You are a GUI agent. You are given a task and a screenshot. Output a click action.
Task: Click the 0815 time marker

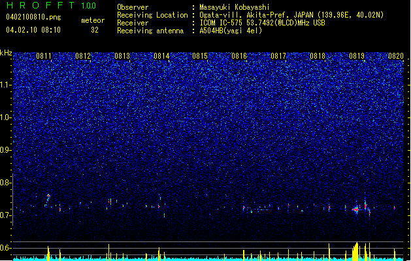[200, 56]
